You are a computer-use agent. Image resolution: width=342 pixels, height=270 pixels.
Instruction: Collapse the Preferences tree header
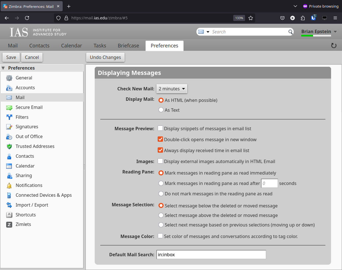click(3, 68)
